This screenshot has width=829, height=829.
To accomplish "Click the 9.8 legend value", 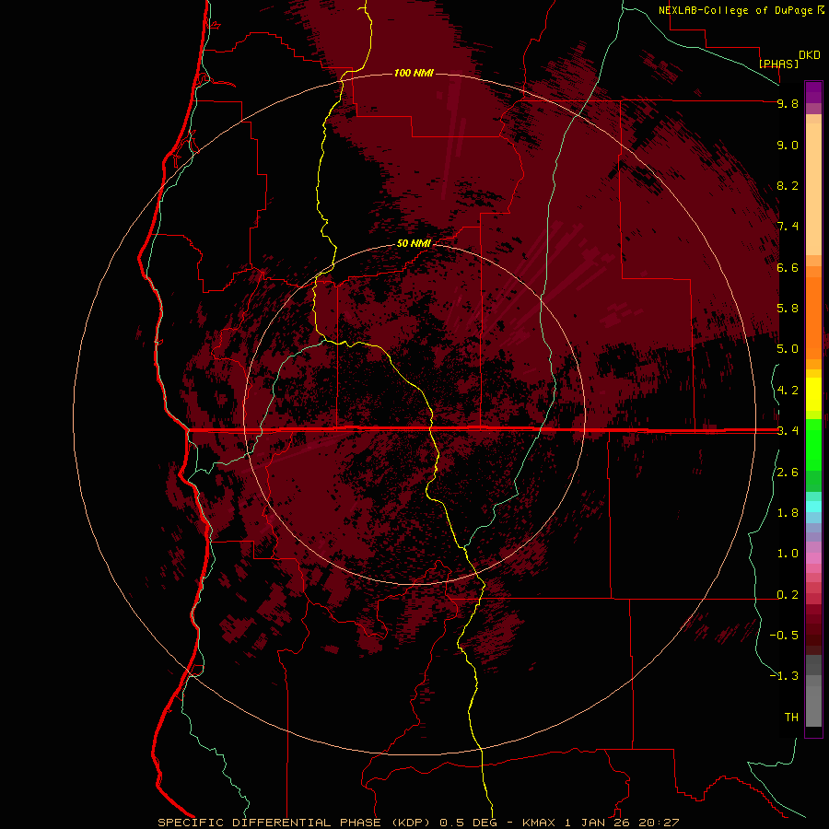I will coord(788,103).
